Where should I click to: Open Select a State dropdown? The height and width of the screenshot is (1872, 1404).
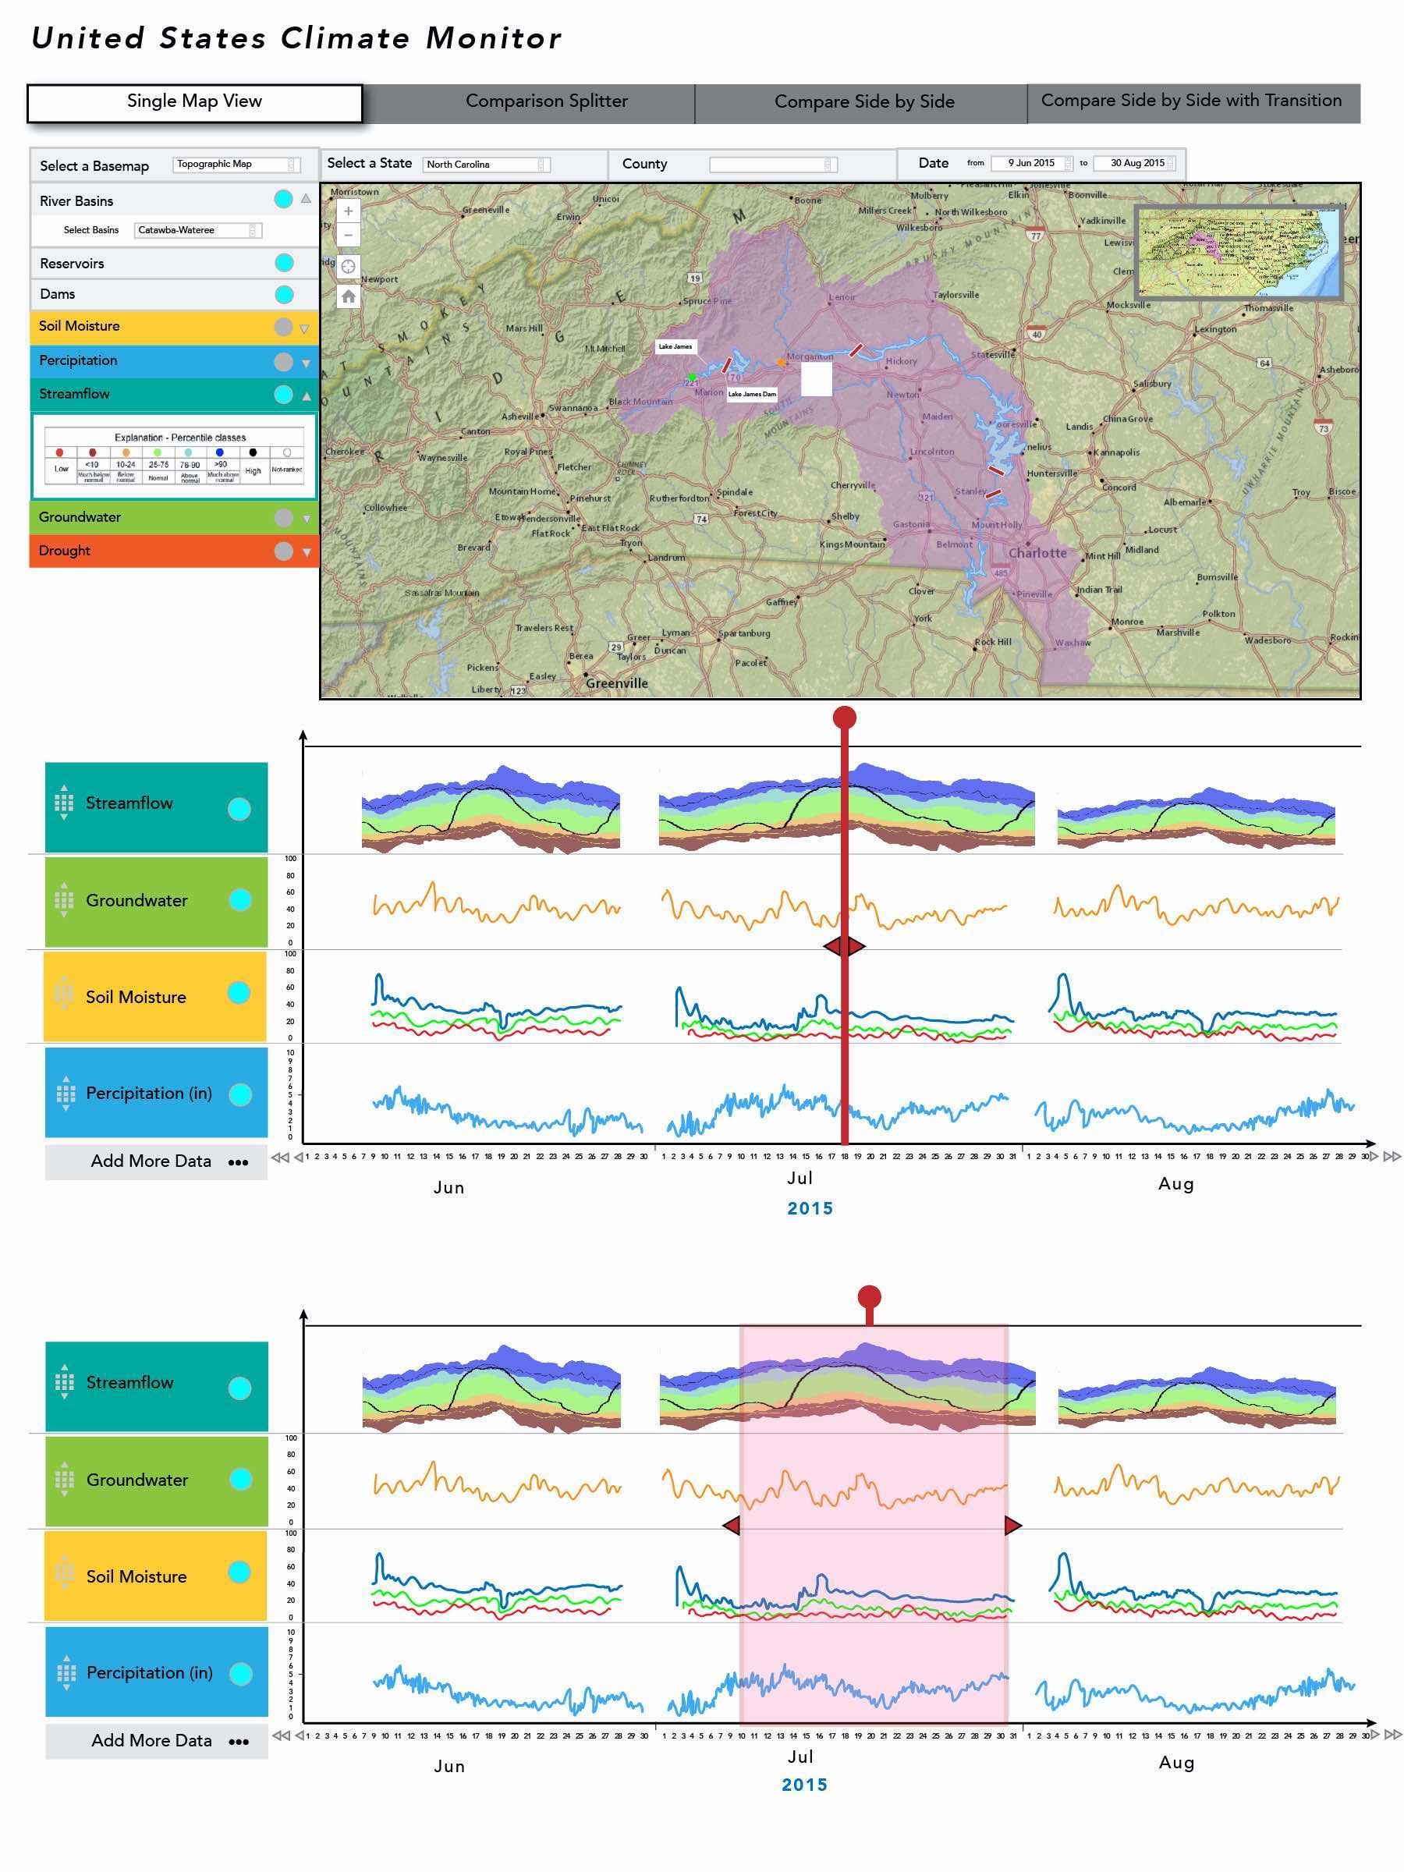coord(486,164)
